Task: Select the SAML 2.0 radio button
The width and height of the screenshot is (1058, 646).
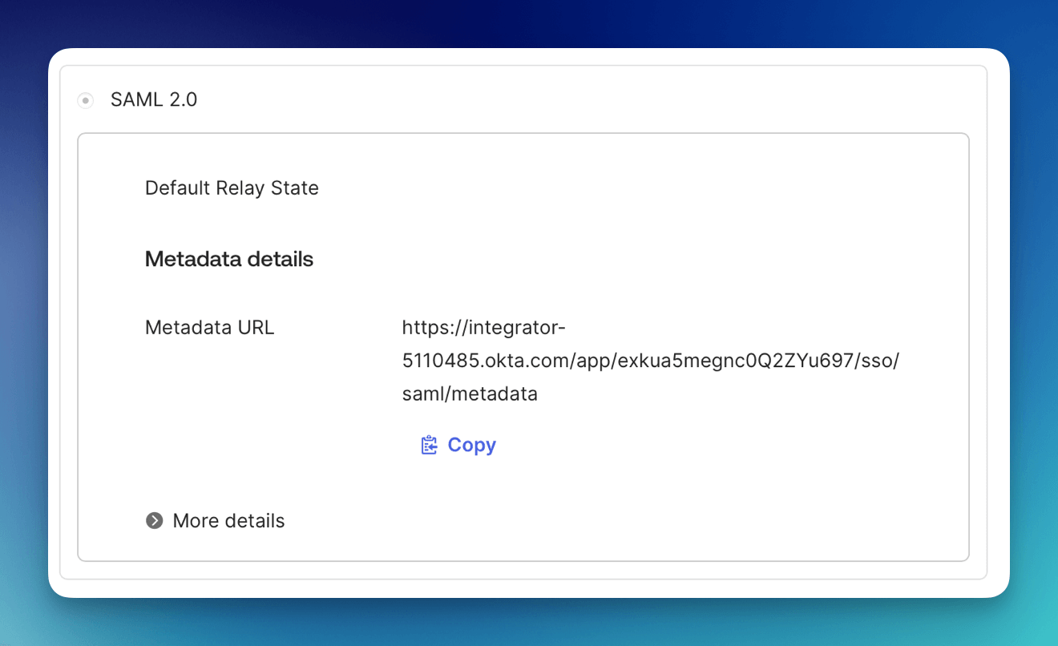Action: (85, 100)
